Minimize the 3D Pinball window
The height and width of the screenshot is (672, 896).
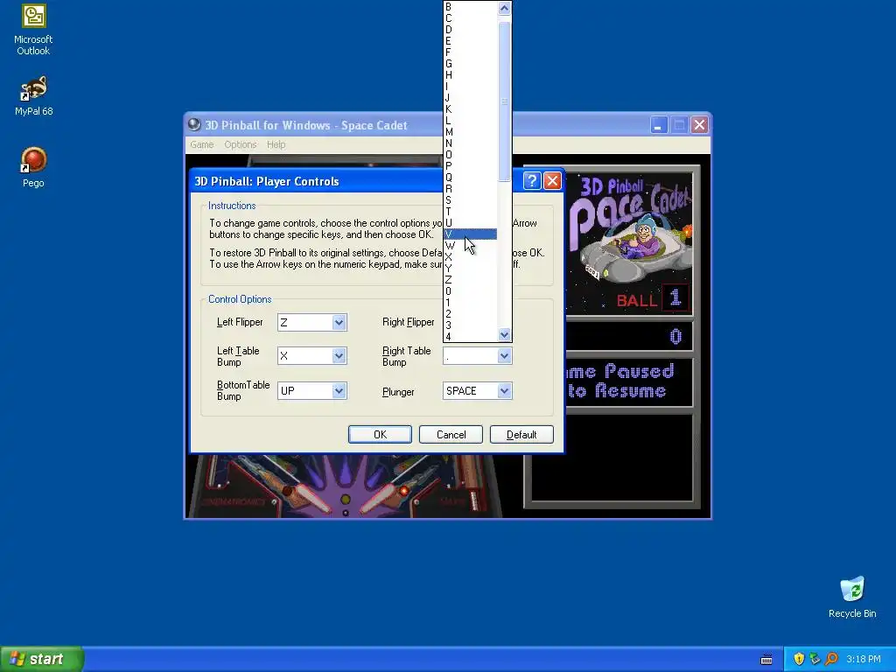[x=659, y=124]
